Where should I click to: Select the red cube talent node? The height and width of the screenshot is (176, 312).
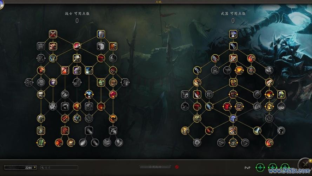pos(227,106)
